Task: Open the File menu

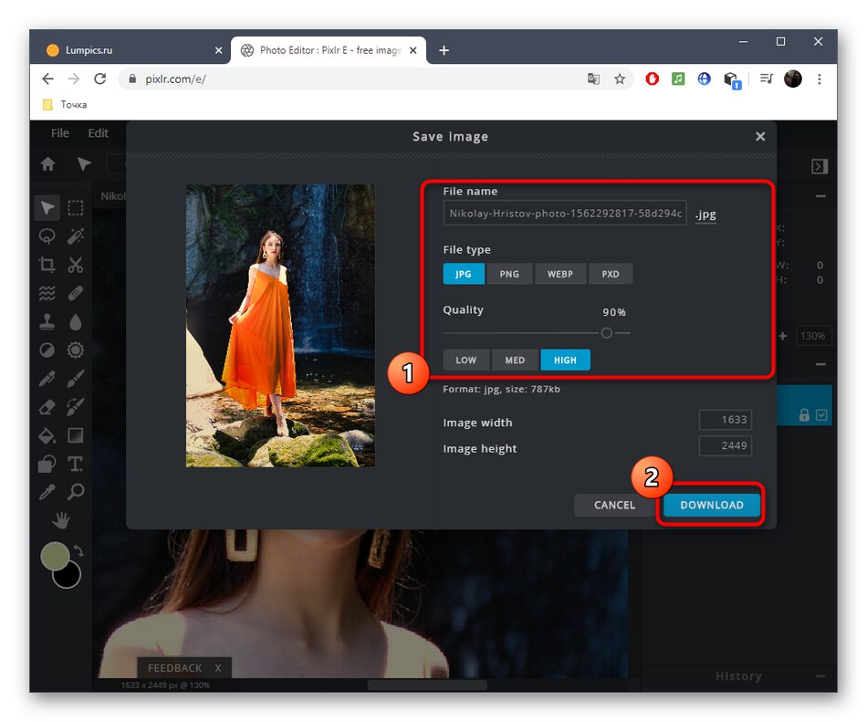Action: tap(59, 133)
